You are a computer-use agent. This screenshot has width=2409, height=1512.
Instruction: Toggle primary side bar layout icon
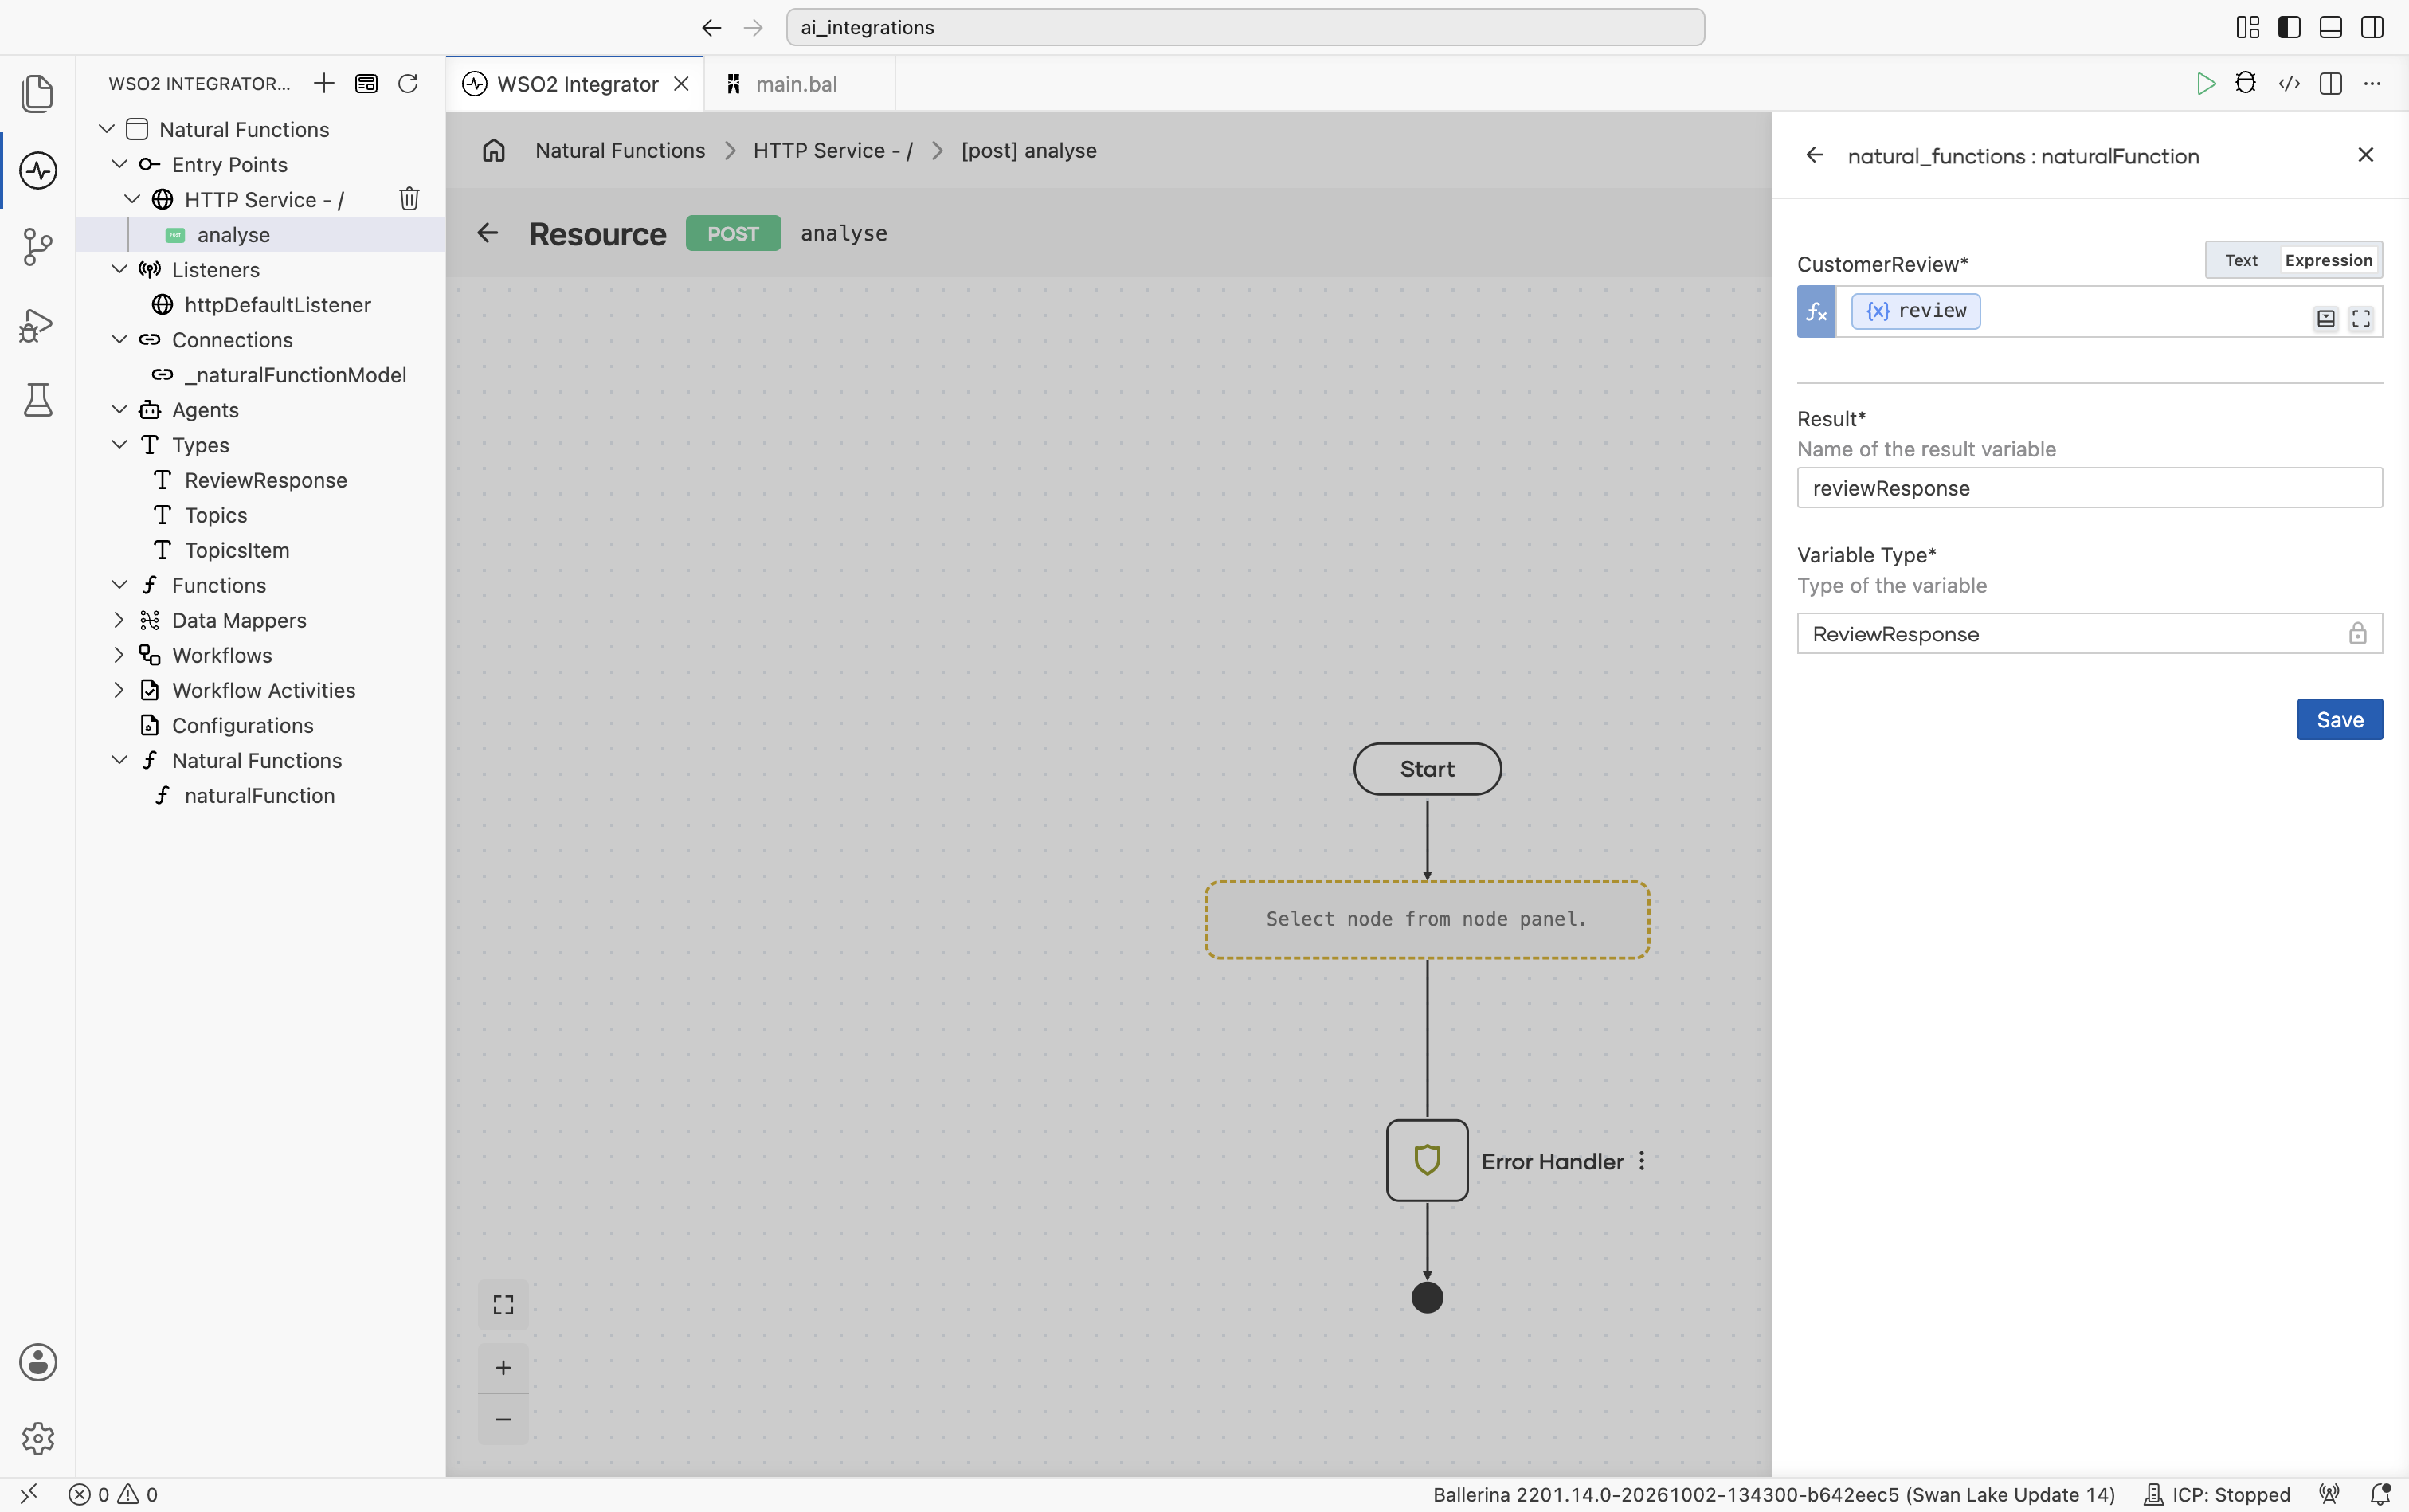[2289, 27]
